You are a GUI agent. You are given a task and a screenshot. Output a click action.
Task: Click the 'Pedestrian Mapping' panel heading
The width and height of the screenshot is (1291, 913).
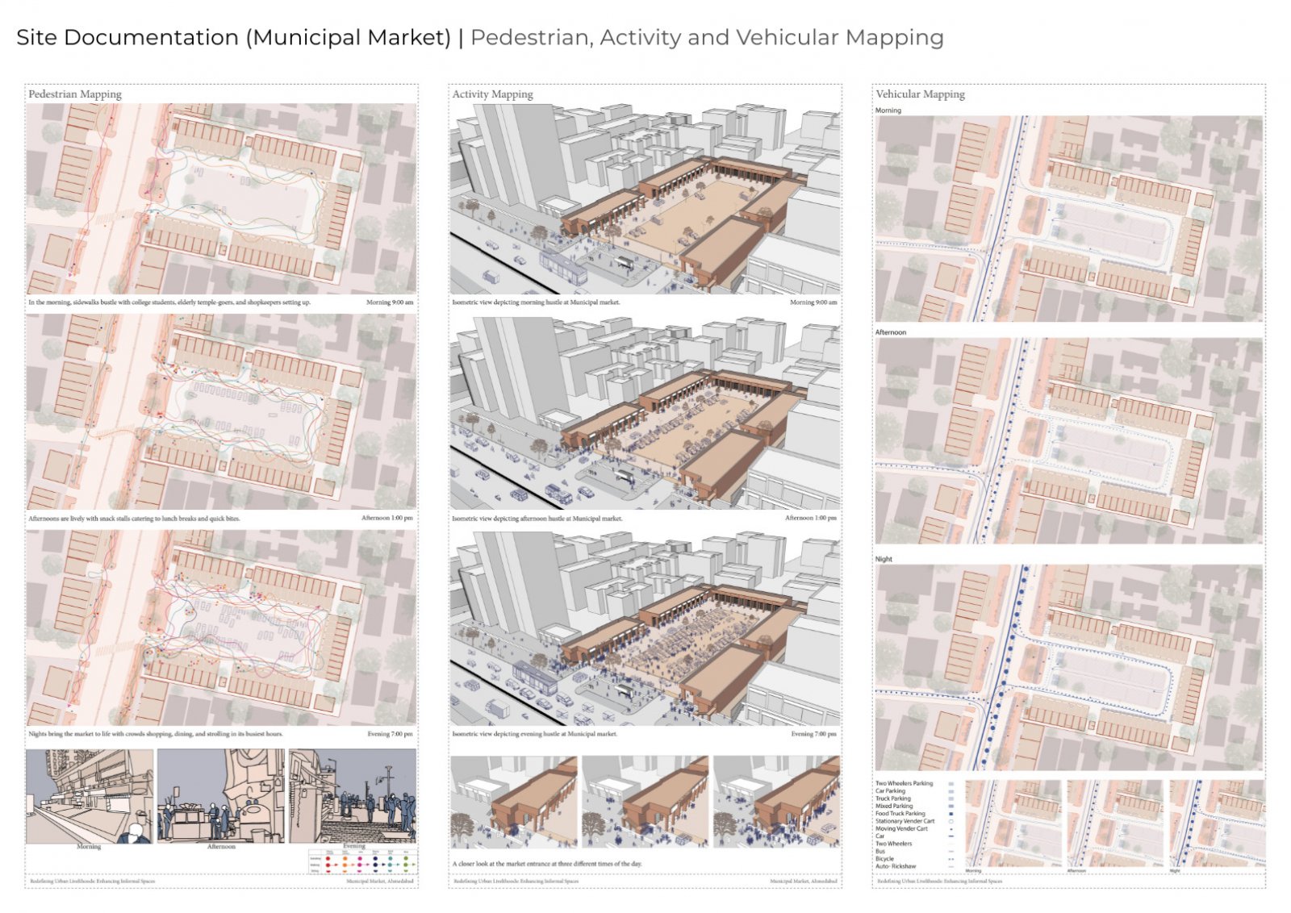pyautogui.click(x=75, y=94)
